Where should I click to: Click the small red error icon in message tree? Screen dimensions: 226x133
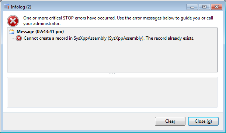pos(19,38)
